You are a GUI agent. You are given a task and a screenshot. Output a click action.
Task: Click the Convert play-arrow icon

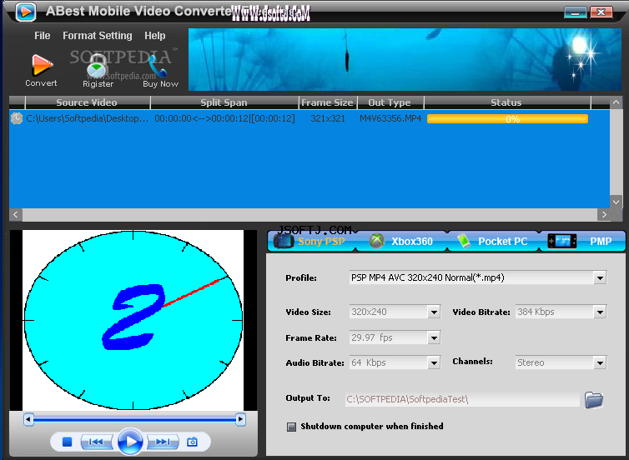coord(42,66)
